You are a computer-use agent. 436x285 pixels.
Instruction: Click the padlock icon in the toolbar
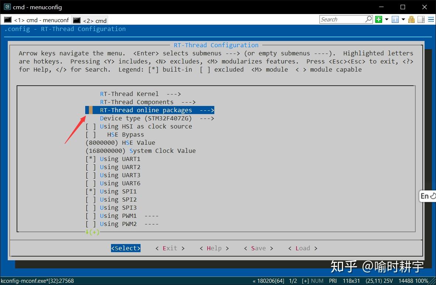[411, 19]
